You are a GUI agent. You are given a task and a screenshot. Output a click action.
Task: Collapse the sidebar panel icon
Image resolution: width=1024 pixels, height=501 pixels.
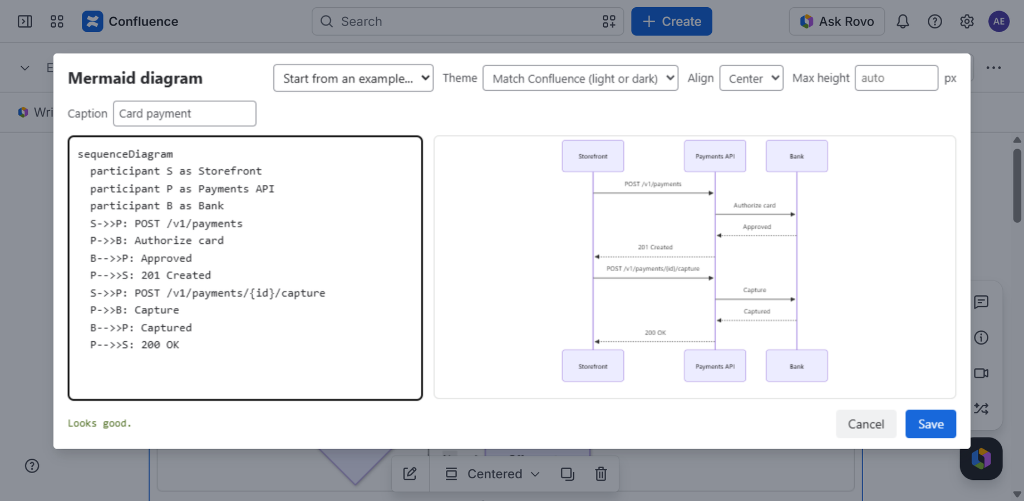coord(25,21)
